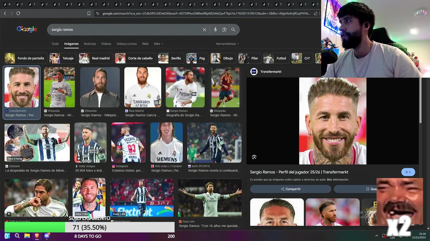430x241 pixels.
Task: Show hidden tray icons chevron
Action: [377, 236]
